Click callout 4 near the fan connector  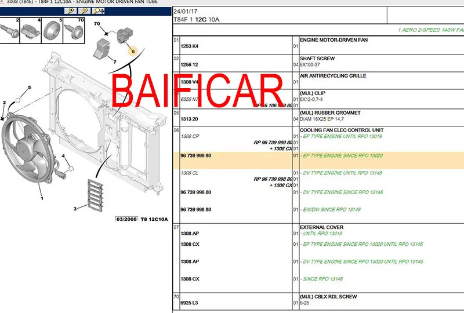tap(63, 156)
